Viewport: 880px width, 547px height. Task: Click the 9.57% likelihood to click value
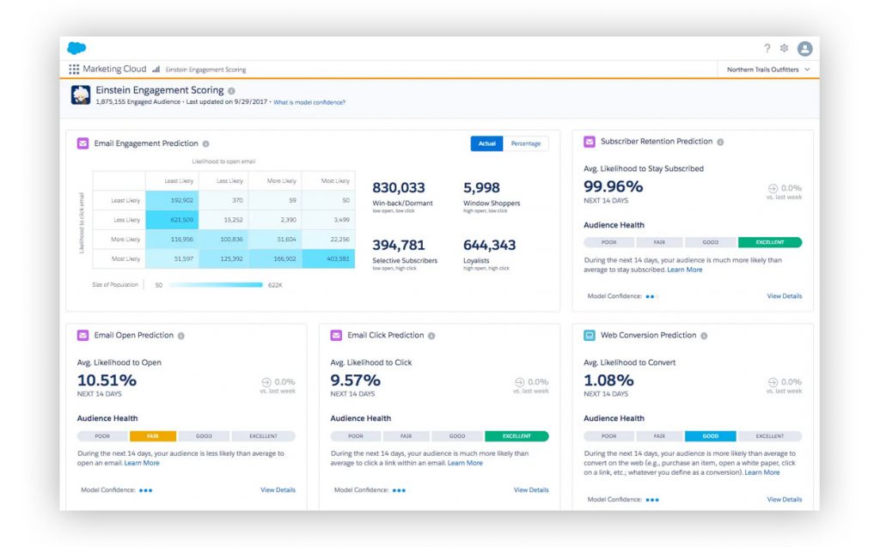[x=355, y=380]
